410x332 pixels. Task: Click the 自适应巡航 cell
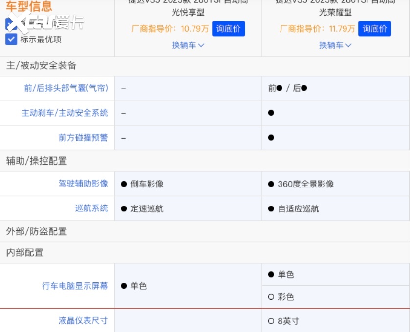(x=336, y=208)
